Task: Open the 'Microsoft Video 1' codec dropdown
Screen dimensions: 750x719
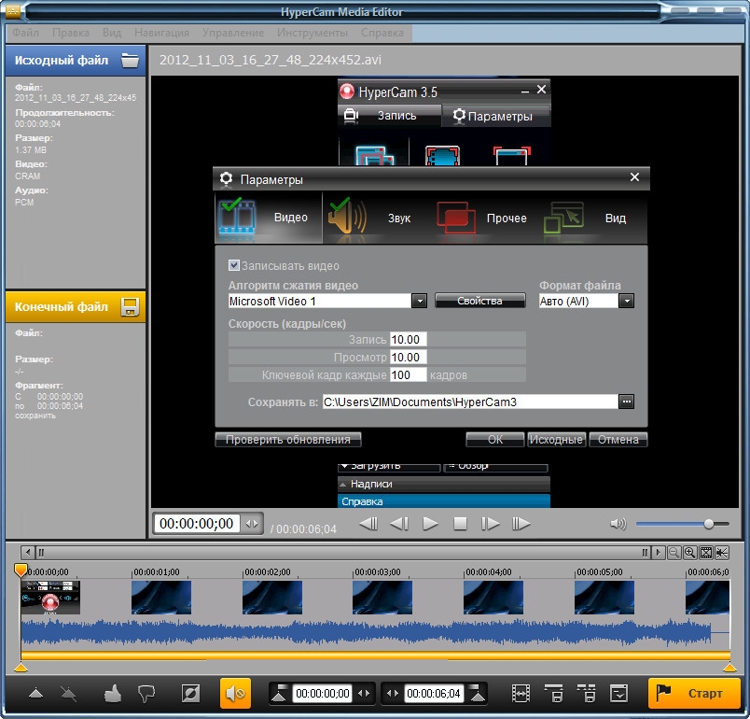Action: [419, 301]
